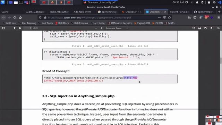Screen dimensions: 222x125
Task: Open the NetHunter bookmark
Action: pyautogui.click(x=98, y=23)
